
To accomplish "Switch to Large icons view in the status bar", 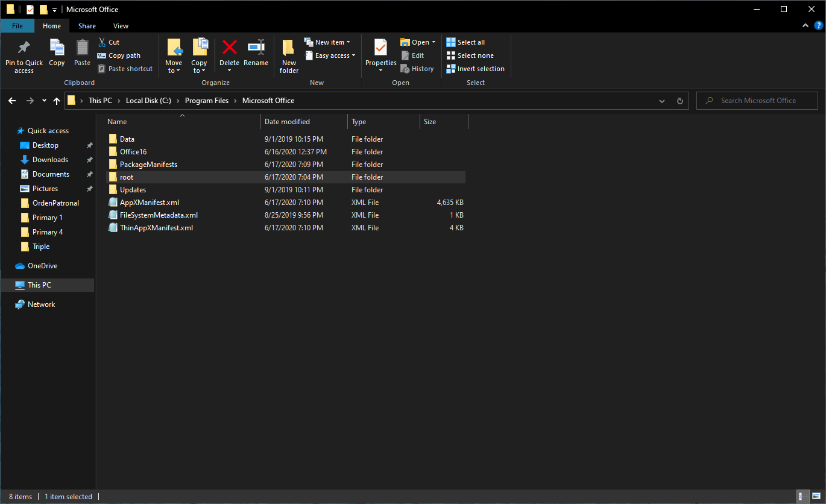I will 816,497.
